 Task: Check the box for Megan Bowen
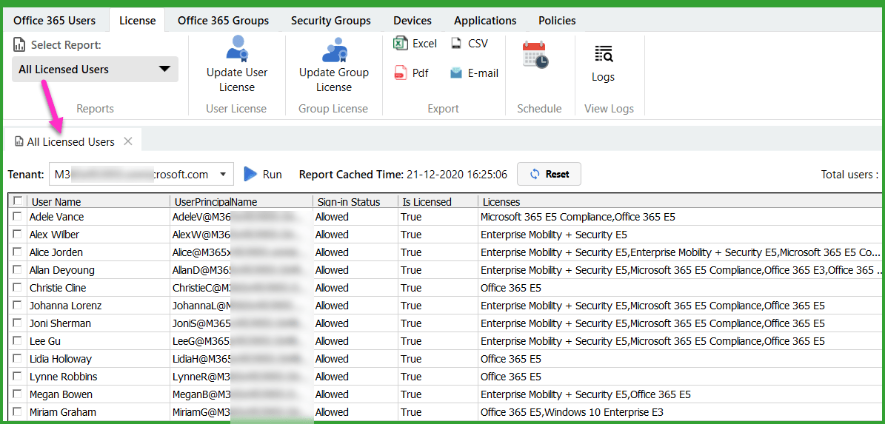pos(18,394)
